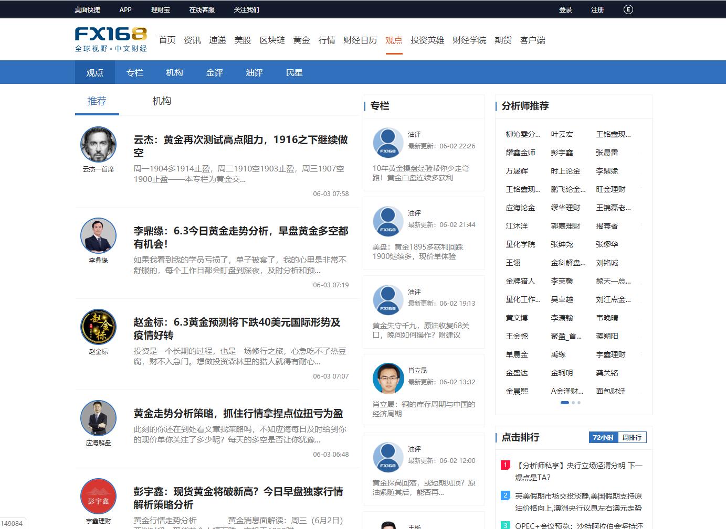Image resolution: width=726 pixels, height=529 pixels.
Task: Switch to the 机构 list tab
Action: click(x=162, y=101)
